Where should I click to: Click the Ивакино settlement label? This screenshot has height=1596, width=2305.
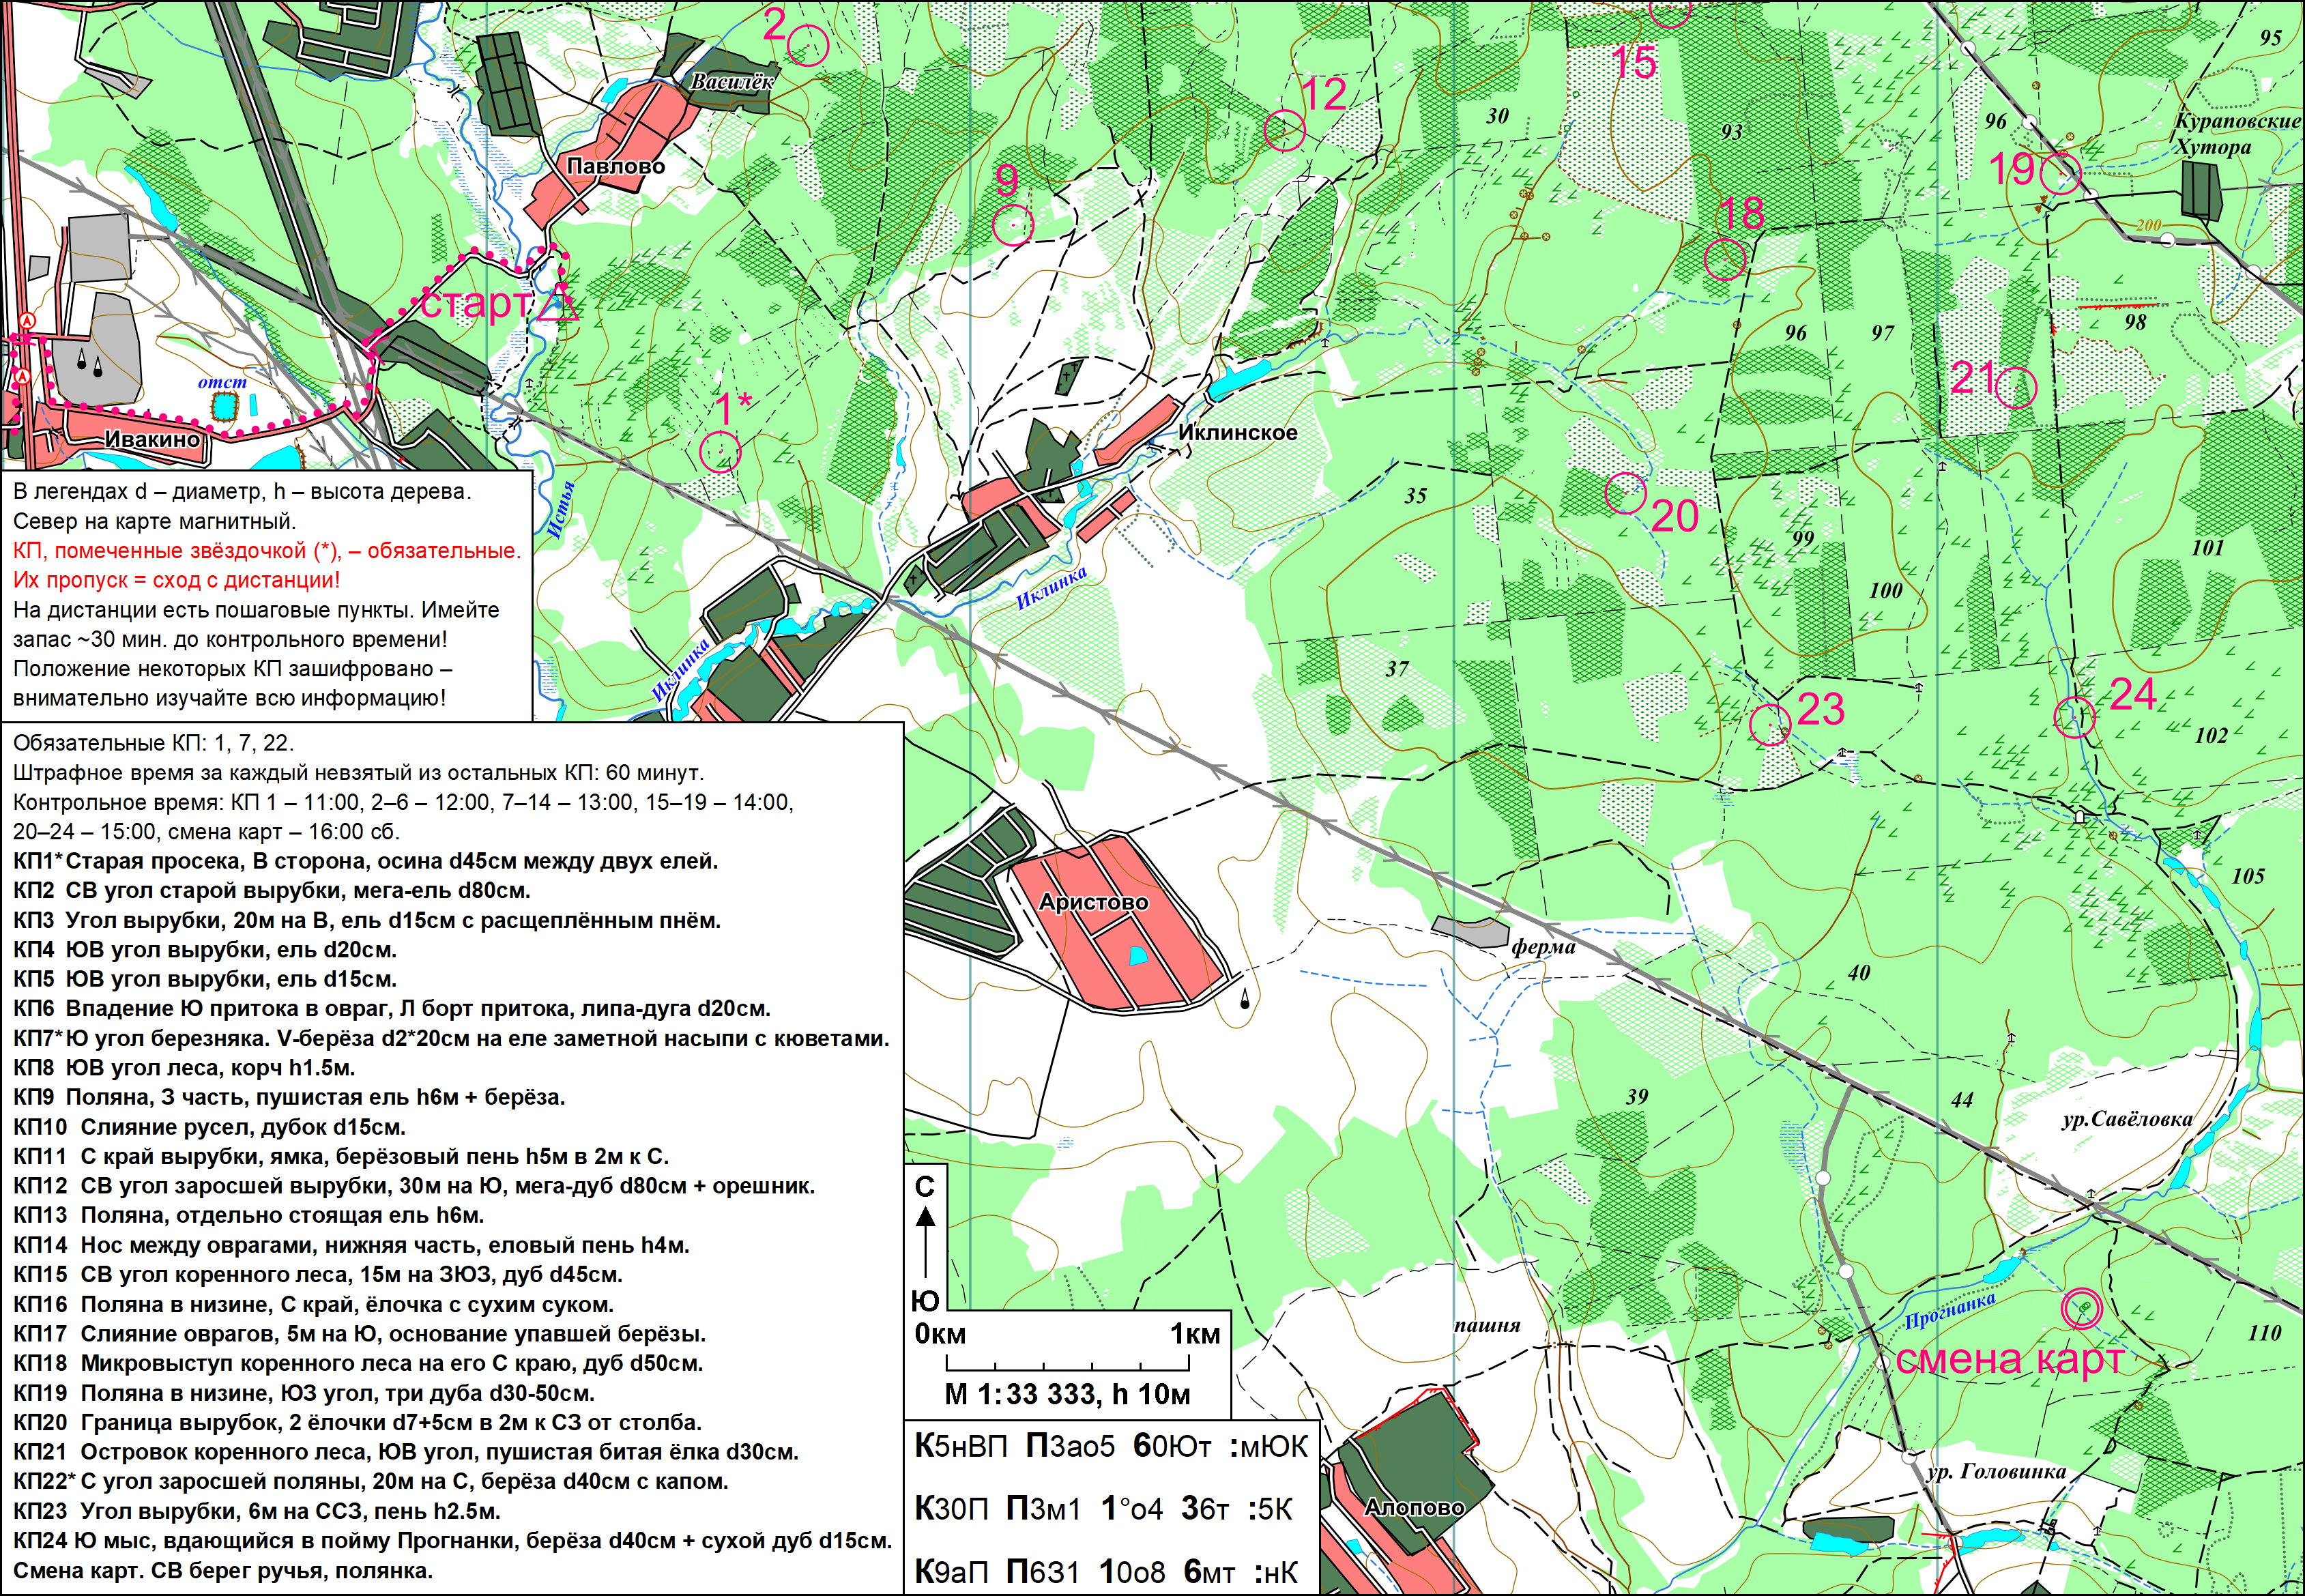click(x=152, y=440)
